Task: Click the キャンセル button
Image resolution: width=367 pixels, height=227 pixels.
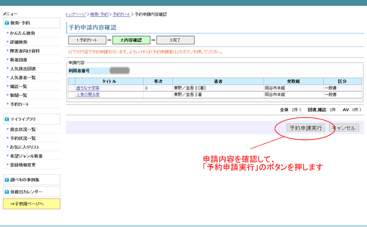Action: pos(344,128)
